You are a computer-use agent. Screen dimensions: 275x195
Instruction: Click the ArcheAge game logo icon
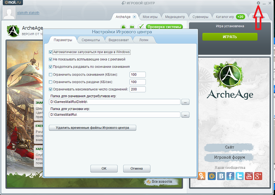coord(13,31)
